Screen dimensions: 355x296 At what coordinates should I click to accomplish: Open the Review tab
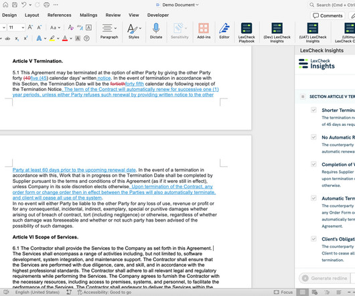pos(113,15)
